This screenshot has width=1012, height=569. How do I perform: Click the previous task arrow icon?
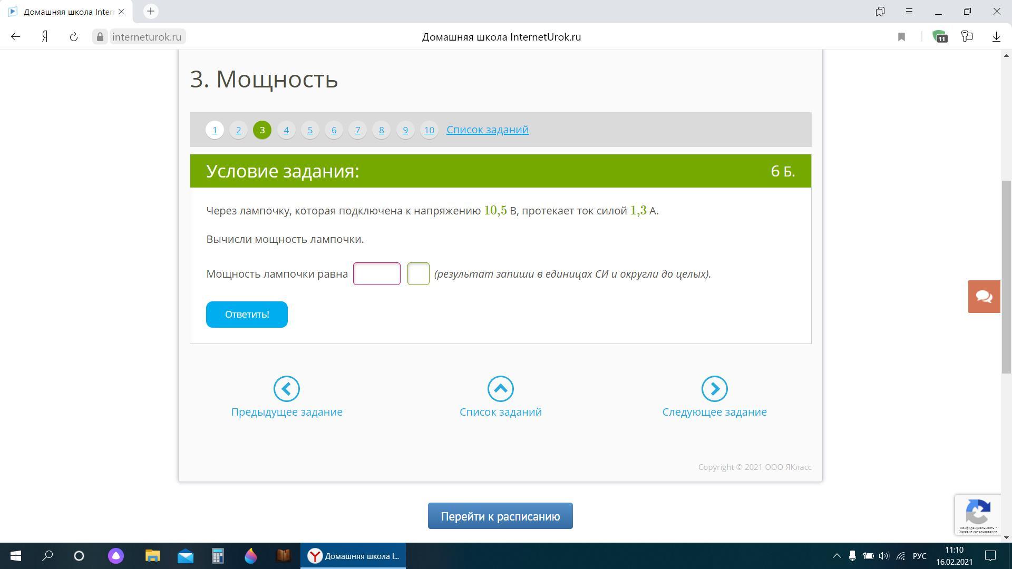287,389
